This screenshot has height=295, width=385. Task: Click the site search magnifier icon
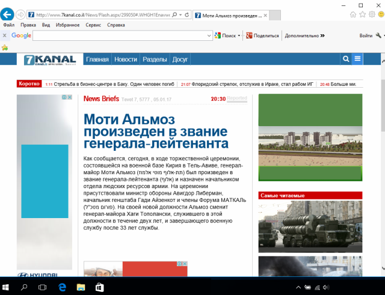tap(346, 59)
